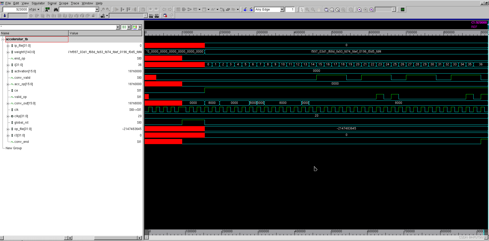
Task: Click the edge count field showing 1
Action: coord(290,9)
